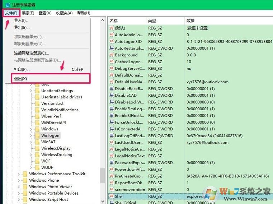
Task: Expand the Windows Script Host node
Action: click(19, 200)
